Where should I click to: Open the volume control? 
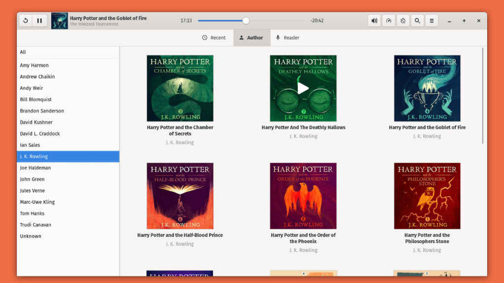374,20
